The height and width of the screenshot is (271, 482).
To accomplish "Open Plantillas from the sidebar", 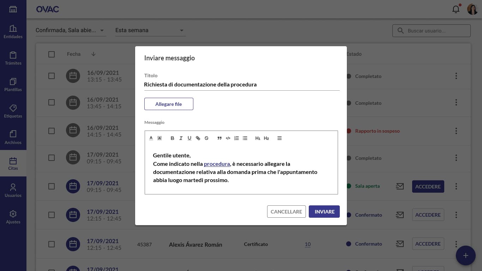I will 13,84.
